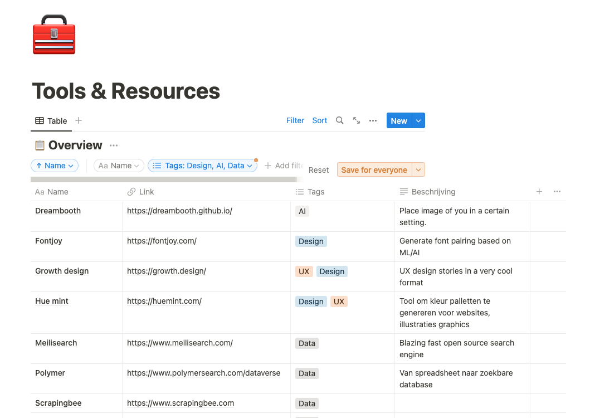The height and width of the screenshot is (418, 590).
Task: Open link https://www.scrapingbee.com
Action: coord(181,404)
